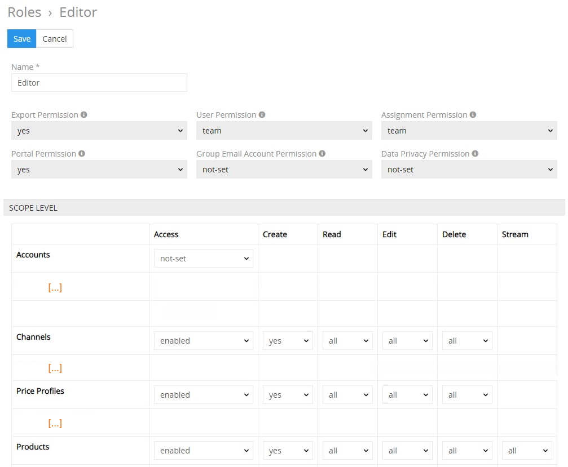Click info icon beside User Permission
The width and height of the screenshot is (568, 467).
pos(262,115)
